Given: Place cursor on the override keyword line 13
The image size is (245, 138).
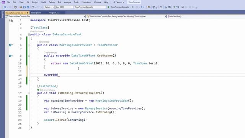Looking at the screenshot, I should point(51,75).
